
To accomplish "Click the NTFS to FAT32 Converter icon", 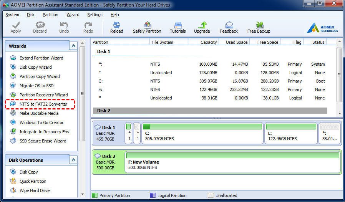I will pyautogui.click(x=13, y=104).
